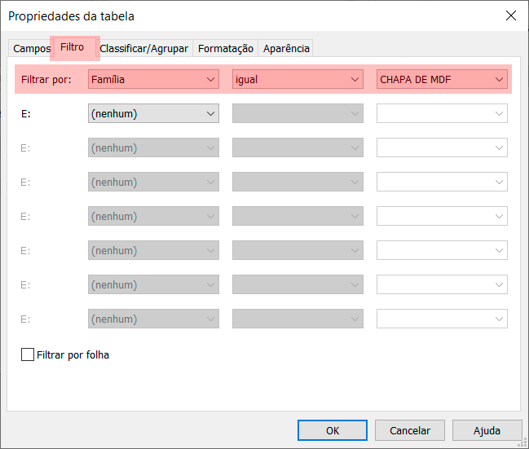Close the Propriedades da tabela dialog

tap(511, 15)
